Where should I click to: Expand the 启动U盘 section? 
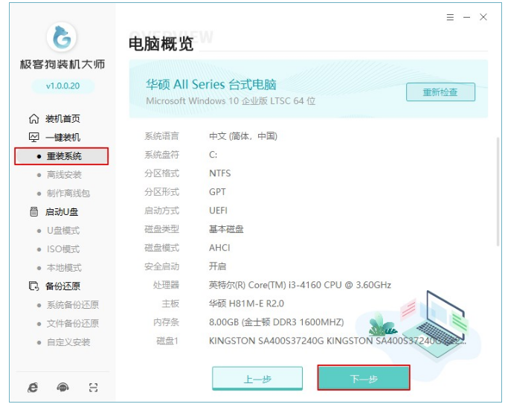tap(62, 212)
